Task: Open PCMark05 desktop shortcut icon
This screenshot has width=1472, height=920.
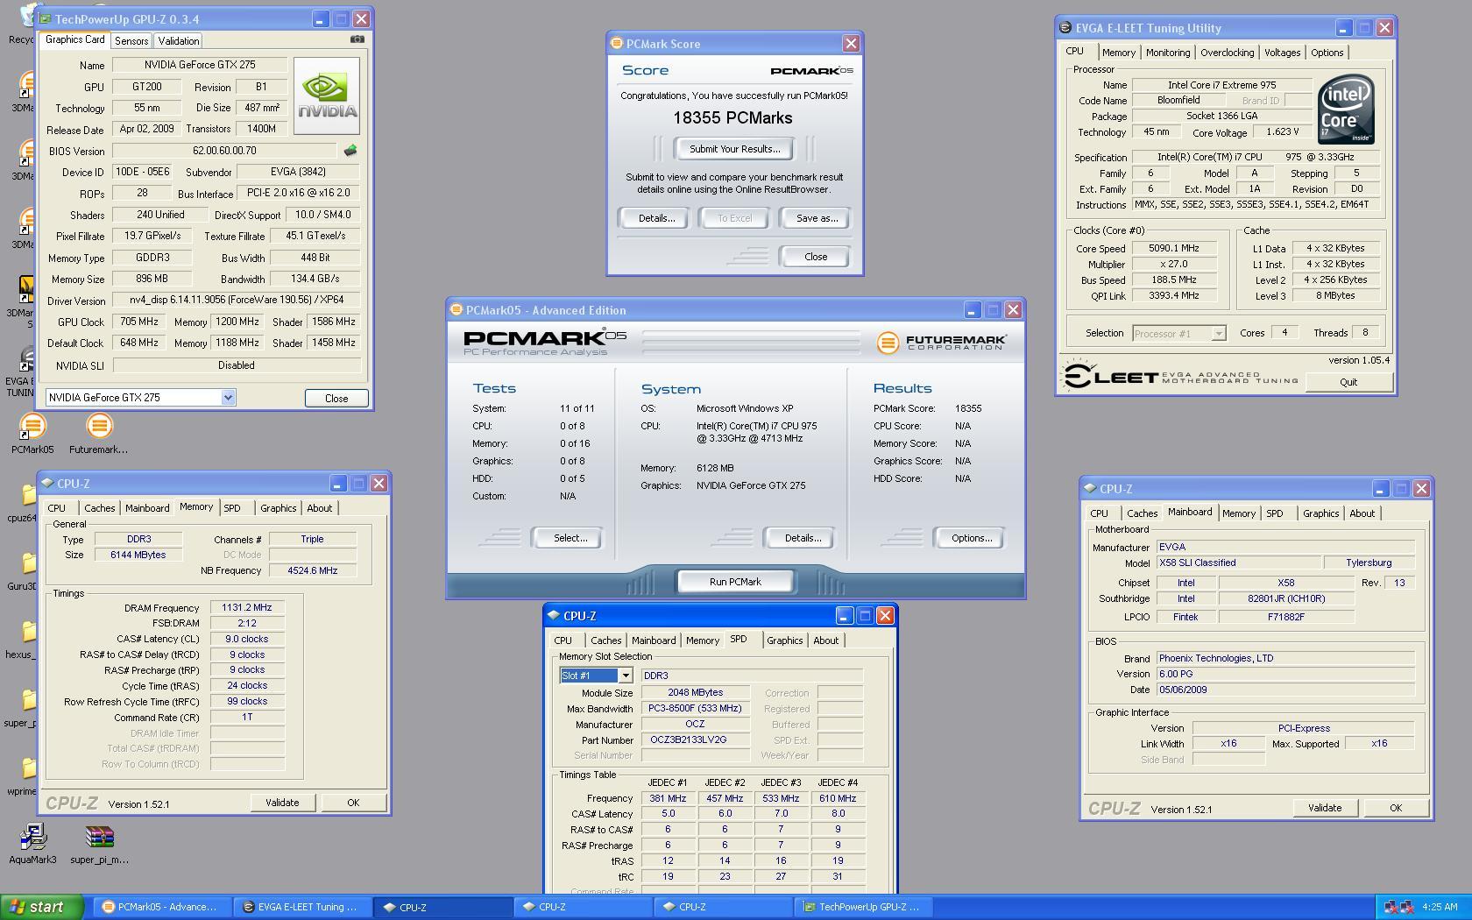Action: click(32, 427)
